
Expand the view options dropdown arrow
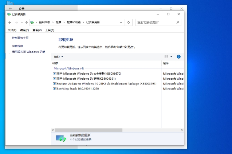(x=172, y=57)
